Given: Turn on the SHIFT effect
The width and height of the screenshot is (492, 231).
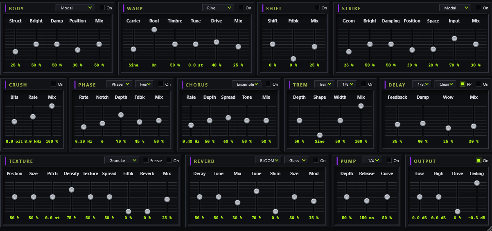Looking at the screenshot, I should (317, 8).
